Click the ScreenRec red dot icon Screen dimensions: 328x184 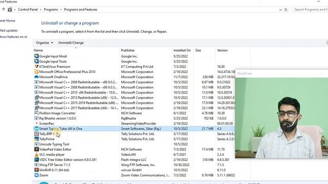click(x=36, y=124)
